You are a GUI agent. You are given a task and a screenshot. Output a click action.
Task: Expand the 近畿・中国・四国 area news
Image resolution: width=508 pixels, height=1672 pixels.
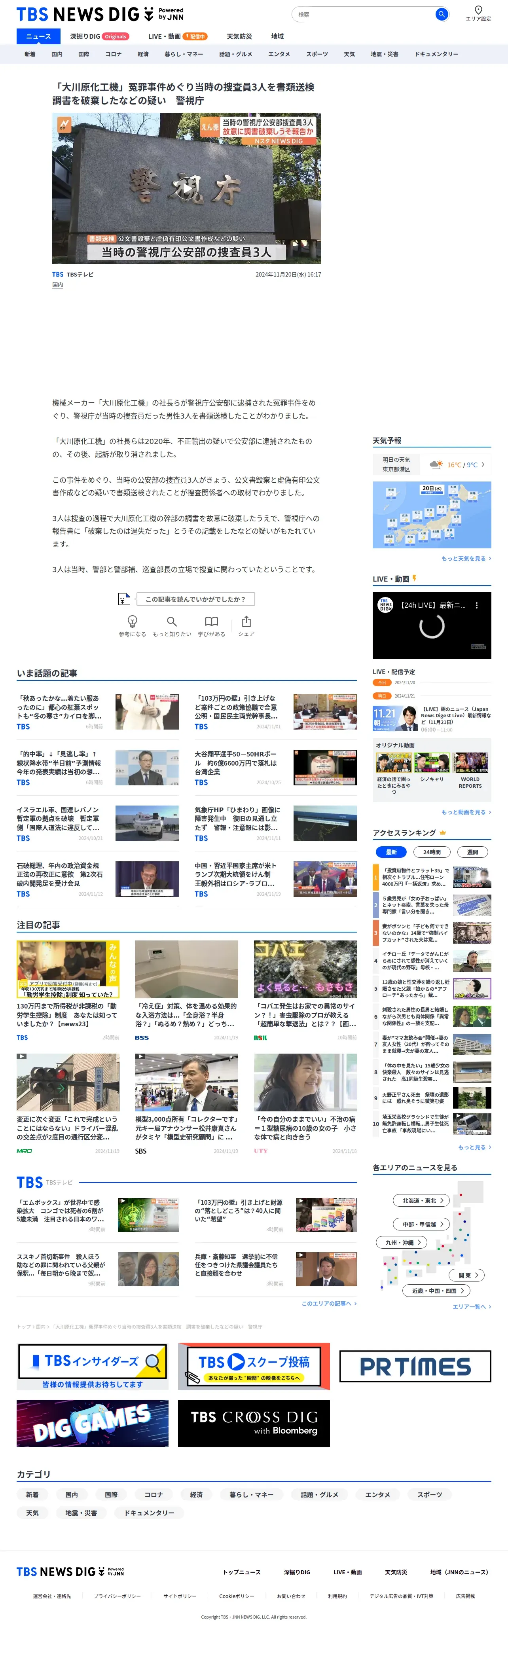(437, 1290)
